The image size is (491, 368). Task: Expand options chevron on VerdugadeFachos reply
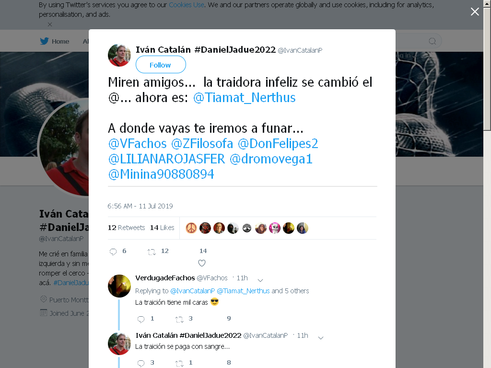[x=260, y=280]
